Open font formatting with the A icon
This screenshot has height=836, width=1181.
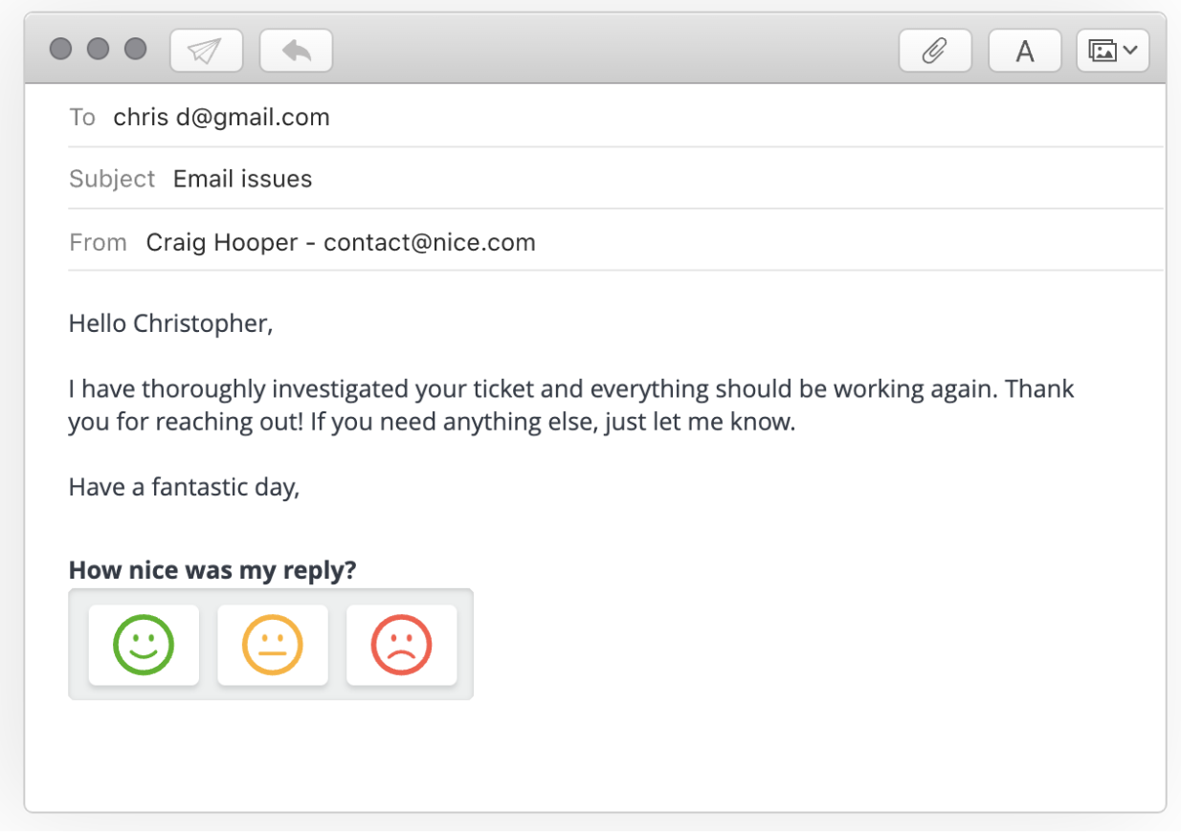(x=1025, y=51)
